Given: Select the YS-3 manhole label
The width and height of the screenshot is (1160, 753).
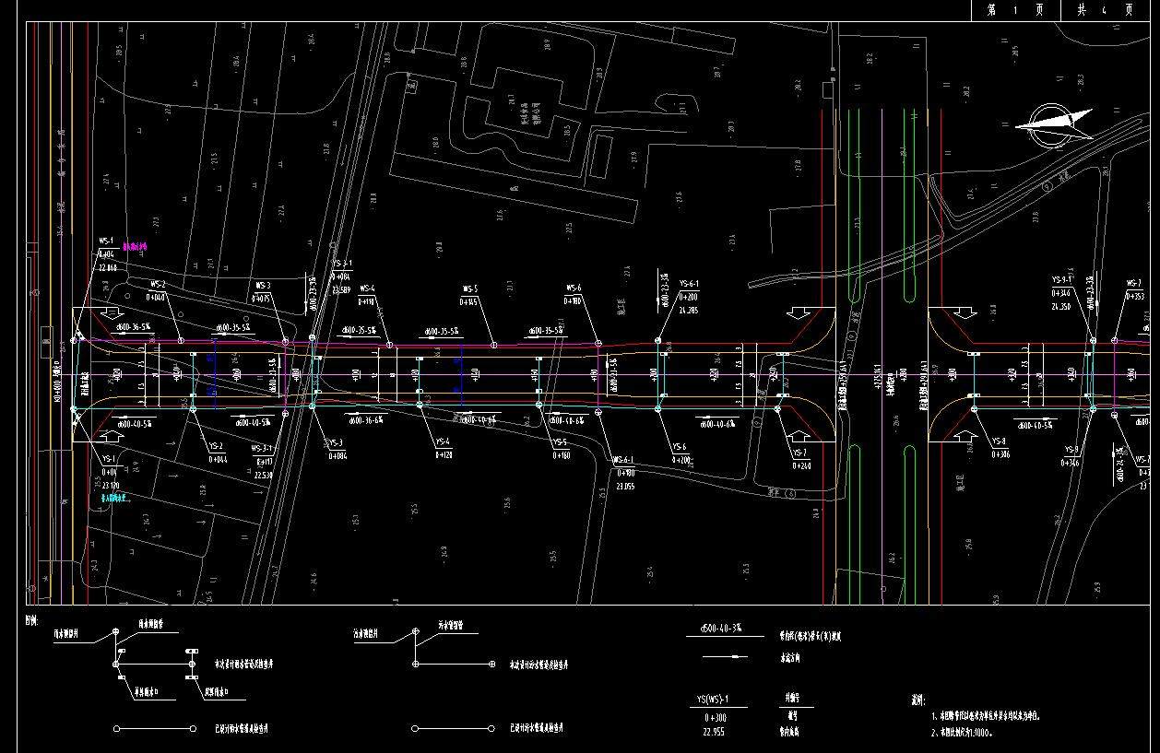Looking at the screenshot, I should click(337, 443).
